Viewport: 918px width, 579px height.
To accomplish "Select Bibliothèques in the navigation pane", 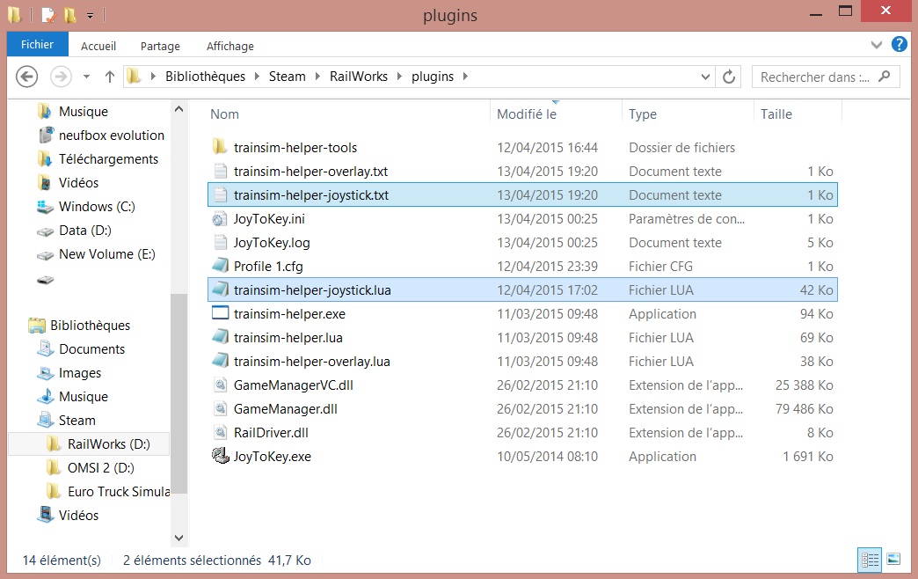I will 91,326.
